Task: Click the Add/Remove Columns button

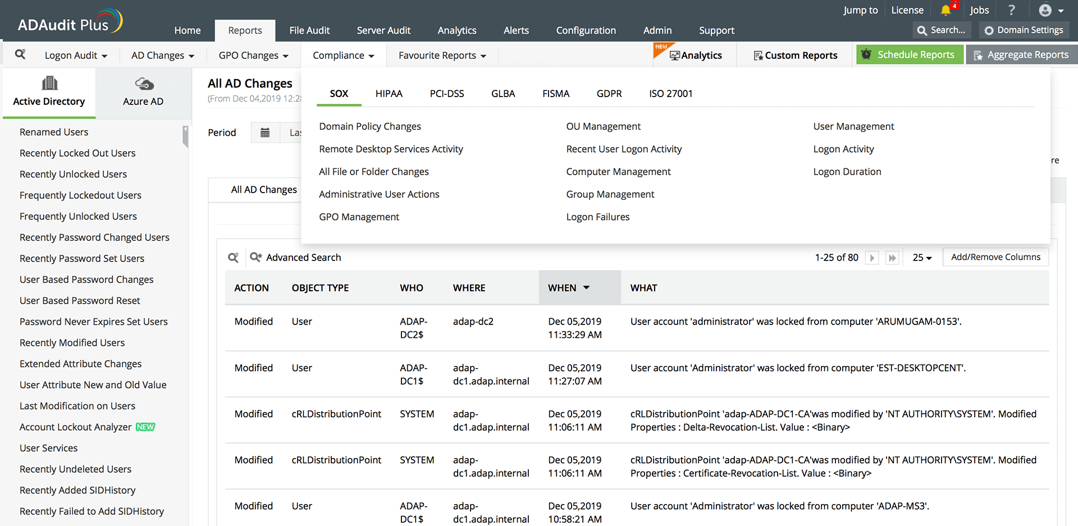Action: [995, 257]
